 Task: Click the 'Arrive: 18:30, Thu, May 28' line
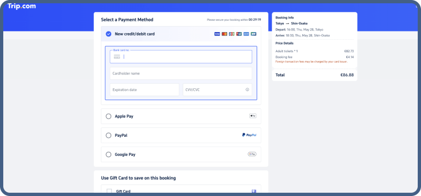click(x=303, y=35)
